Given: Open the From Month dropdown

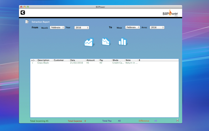Looking at the screenshot, I should click(x=57, y=27).
